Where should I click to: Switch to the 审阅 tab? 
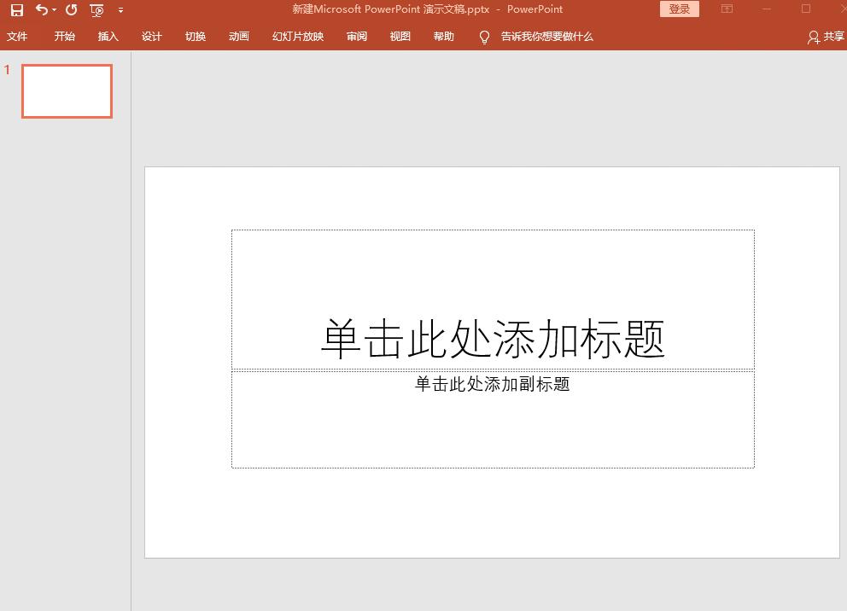(356, 37)
